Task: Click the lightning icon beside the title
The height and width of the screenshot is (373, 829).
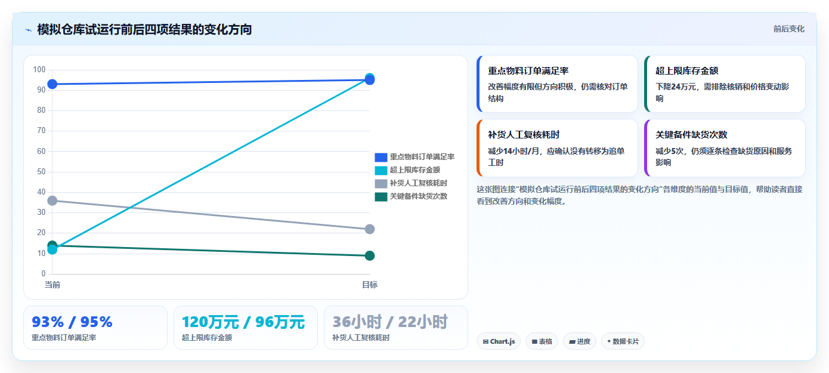Action: (28, 29)
